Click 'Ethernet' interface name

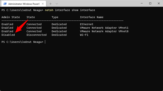pos(87,24)
